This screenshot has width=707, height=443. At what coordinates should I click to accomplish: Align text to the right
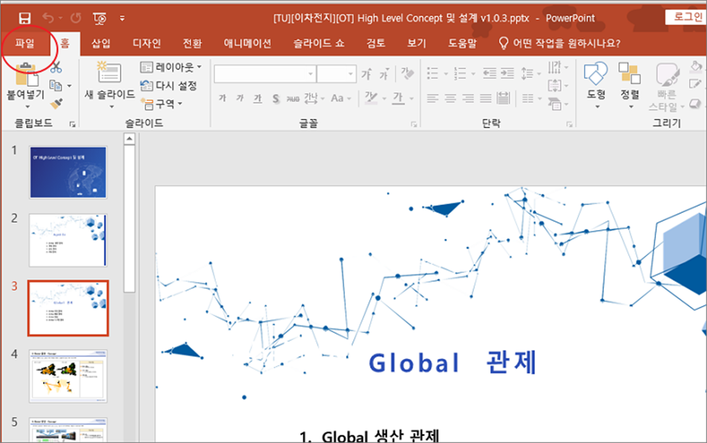pos(468,98)
